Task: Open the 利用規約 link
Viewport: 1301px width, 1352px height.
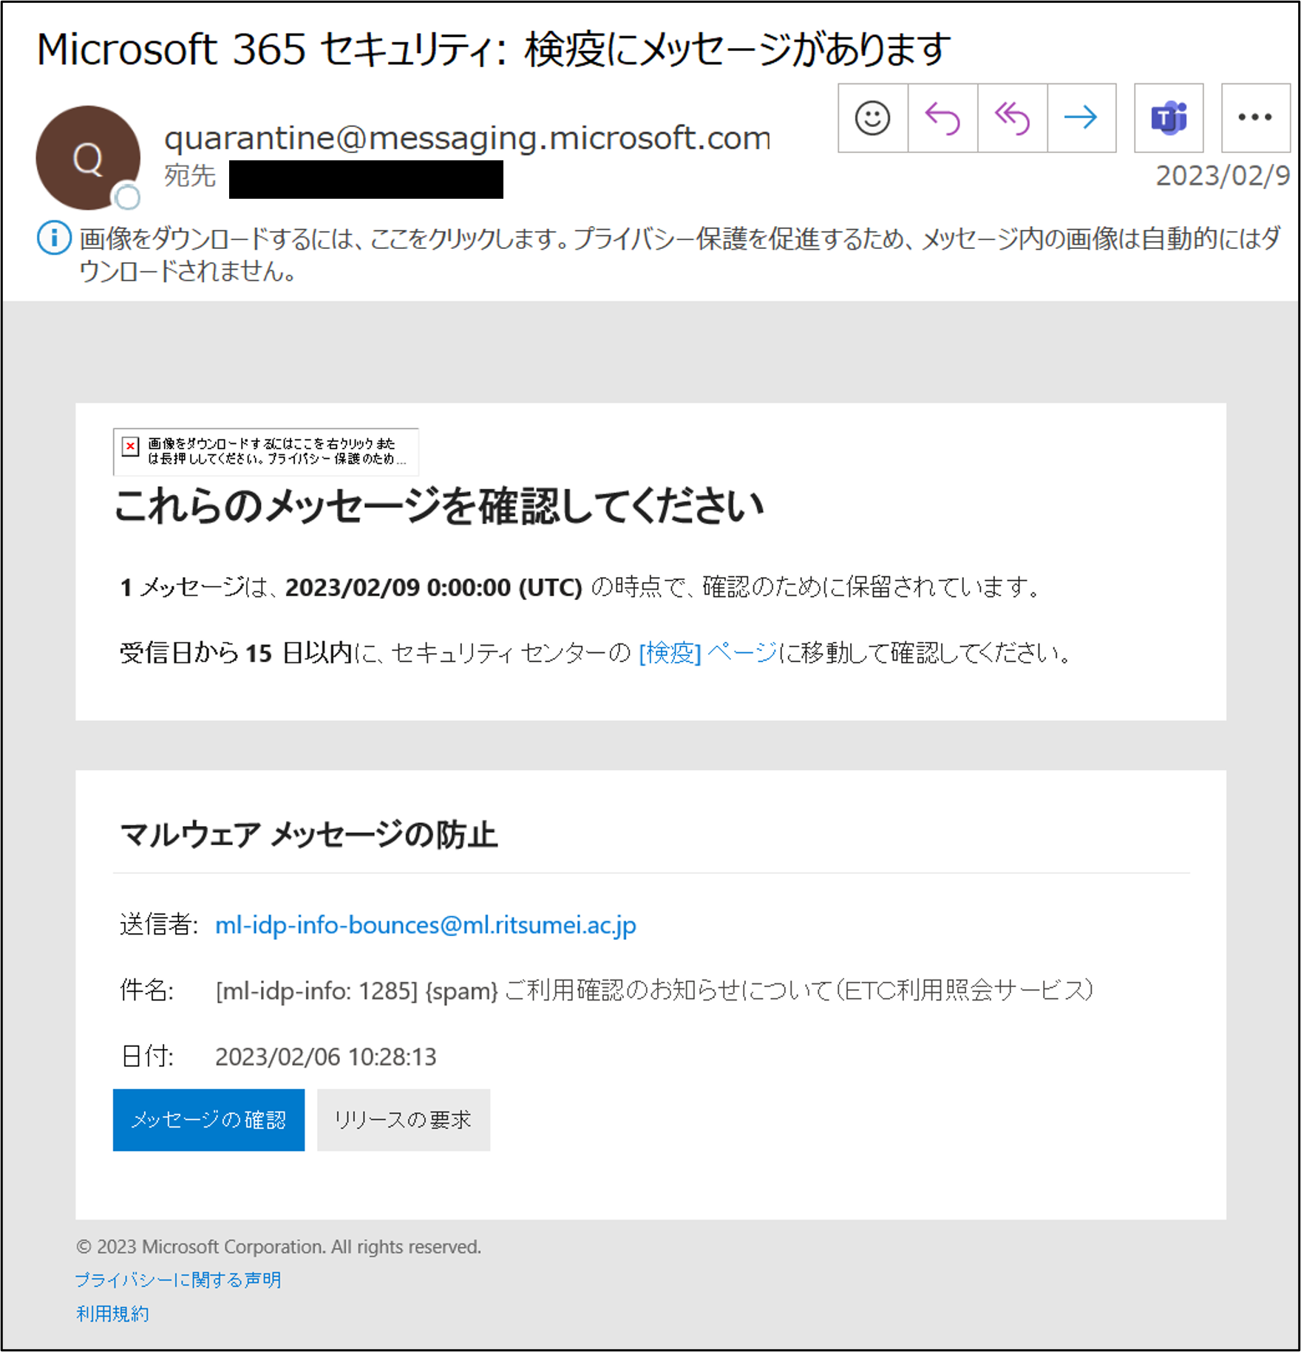Action: coord(112,1314)
